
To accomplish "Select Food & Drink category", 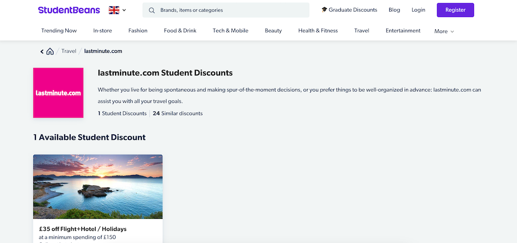I will pos(180,31).
